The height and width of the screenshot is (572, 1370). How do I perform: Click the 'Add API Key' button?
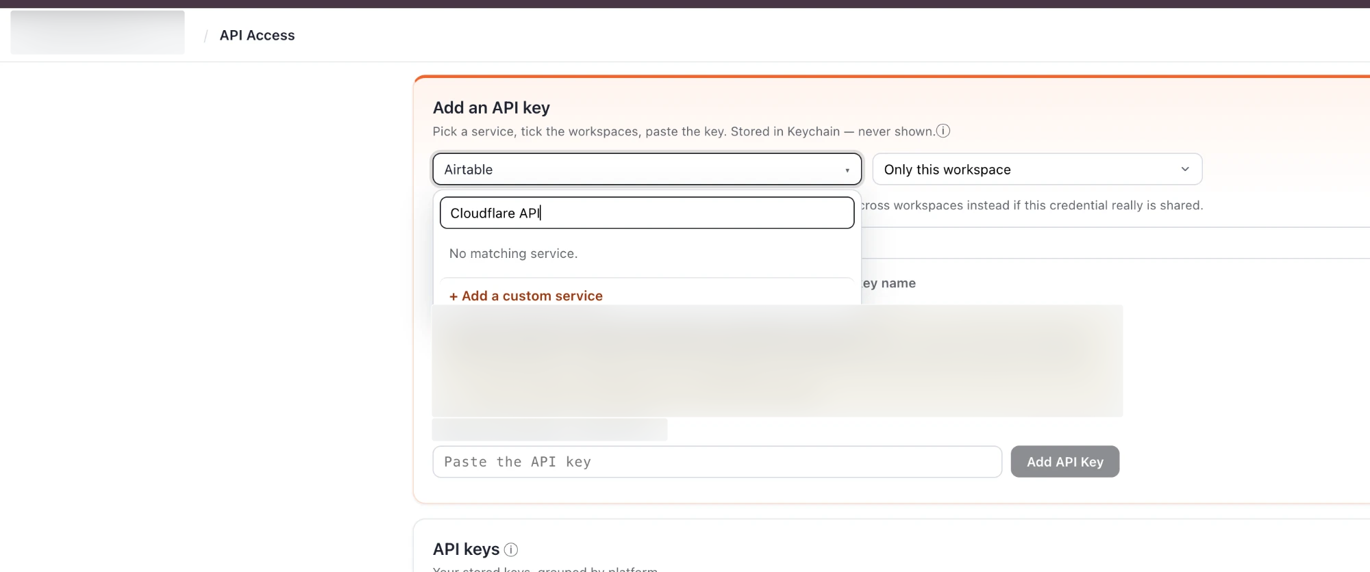point(1065,462)
